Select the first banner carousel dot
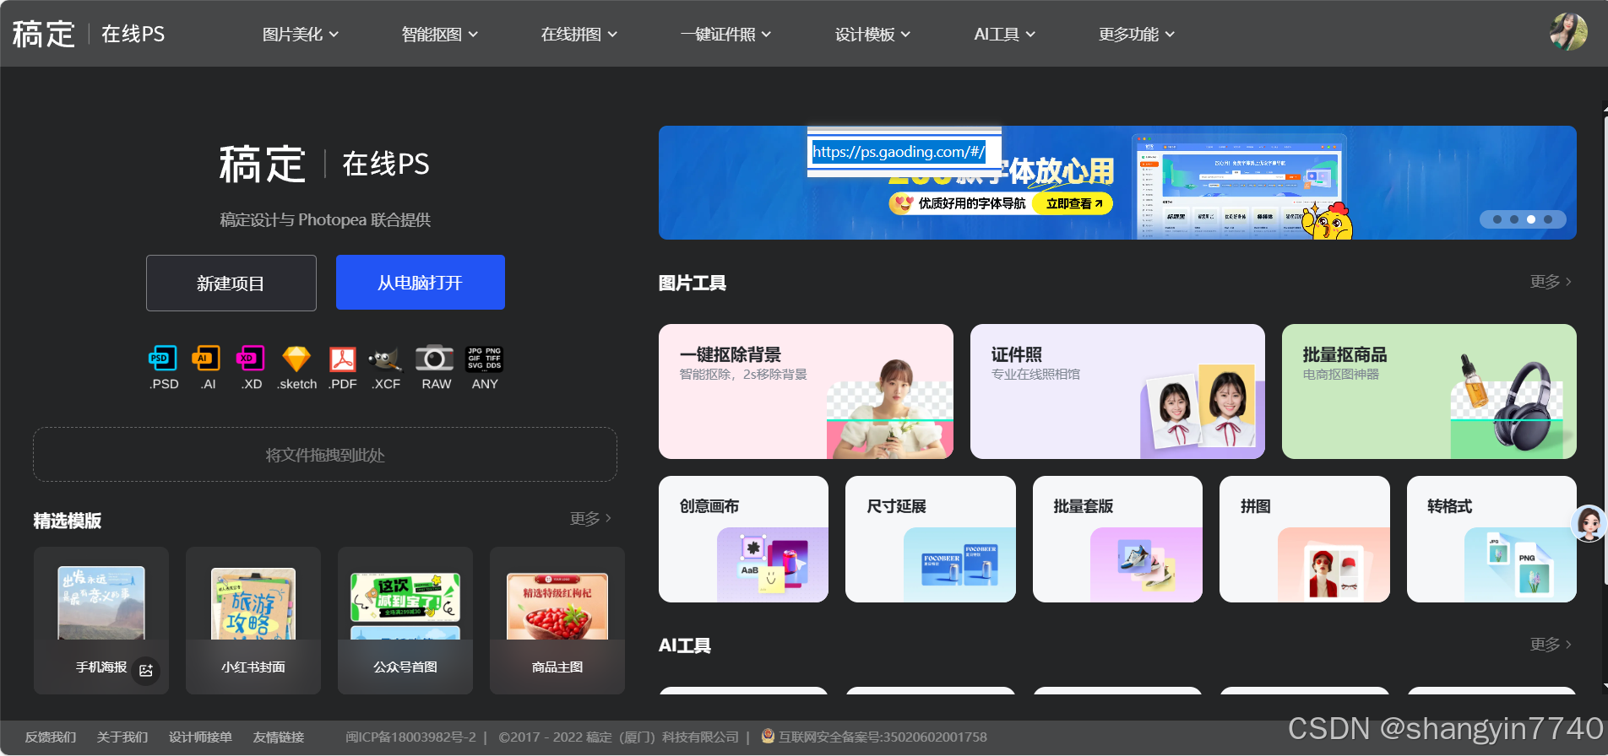1608x756 pixels. click(1497, 219)
